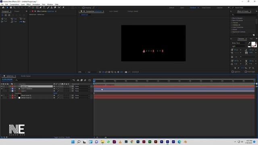This screenshot has height=145, width=258.
Task: Toggle visibility of Black Solid layer
Action: pos(2,95)
